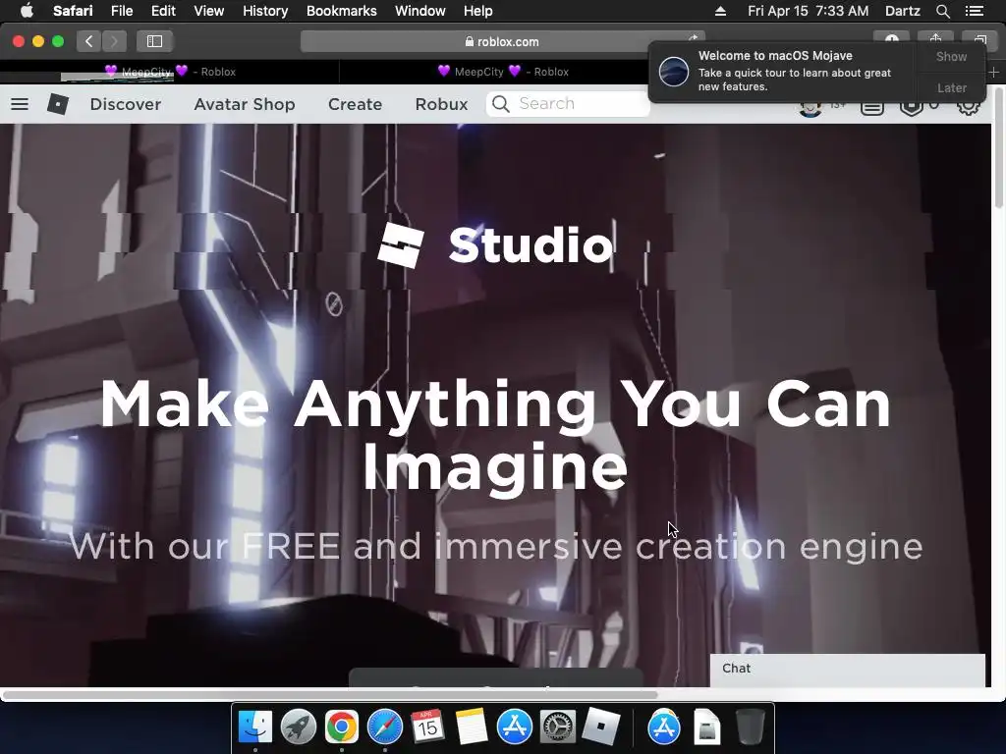Viewport: 1006px width, 754px height.
Task: Switch to the first MeepCity tab
Action: (170, 72)
